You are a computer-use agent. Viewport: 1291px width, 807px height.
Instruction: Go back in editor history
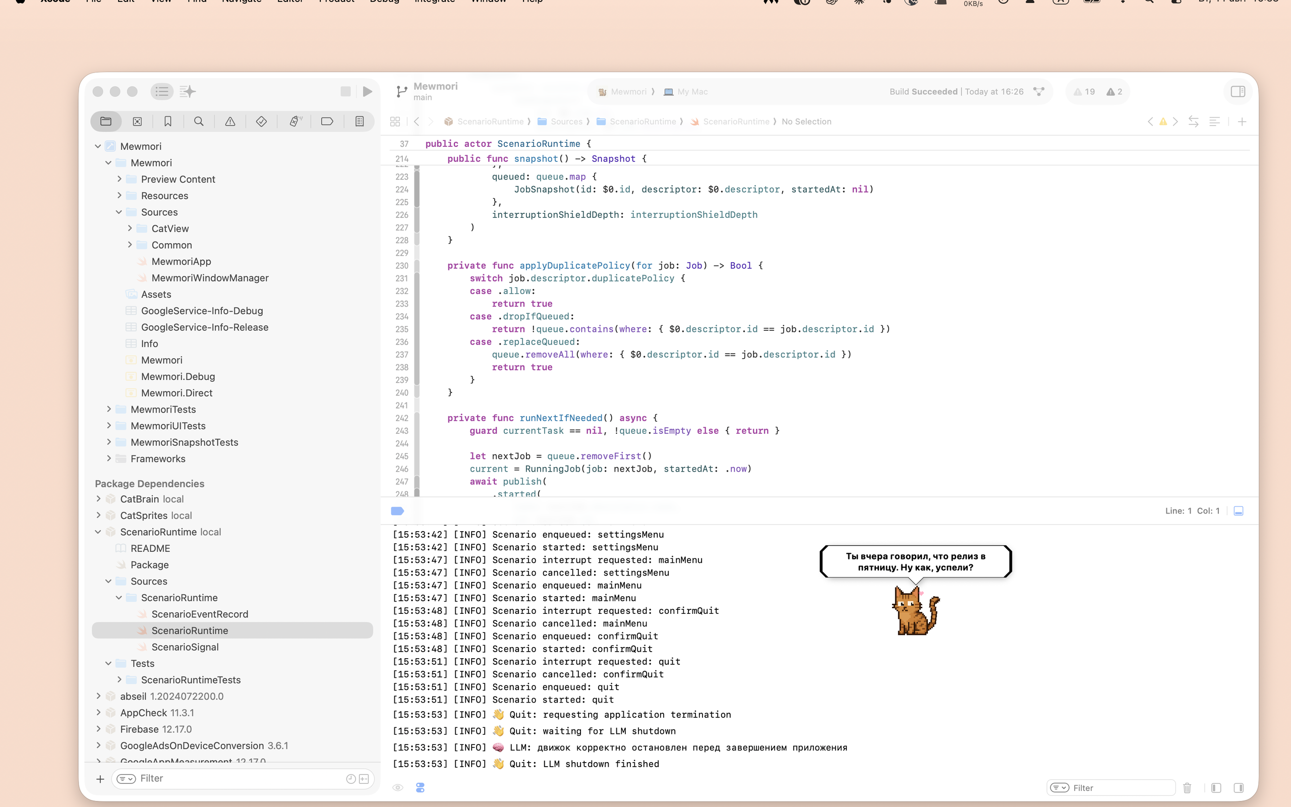coord(417,122)
